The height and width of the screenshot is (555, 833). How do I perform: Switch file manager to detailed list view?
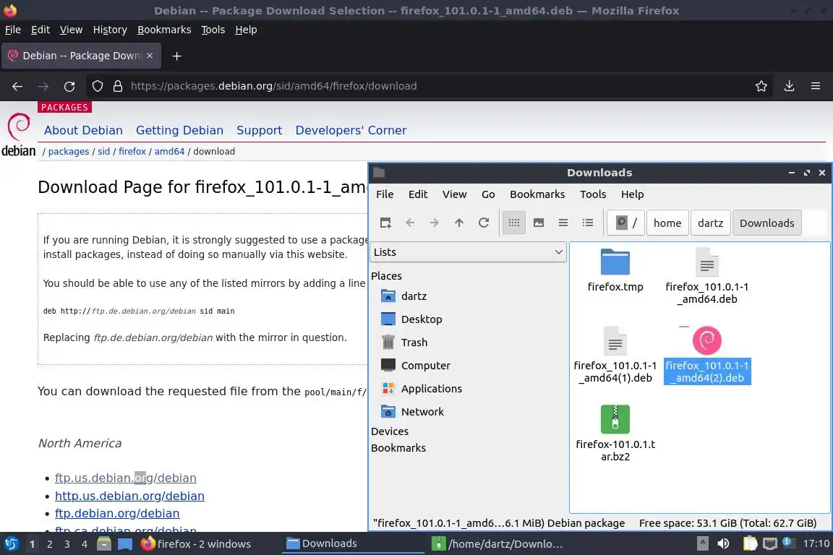pyautogui.click(x=588, y=223)
